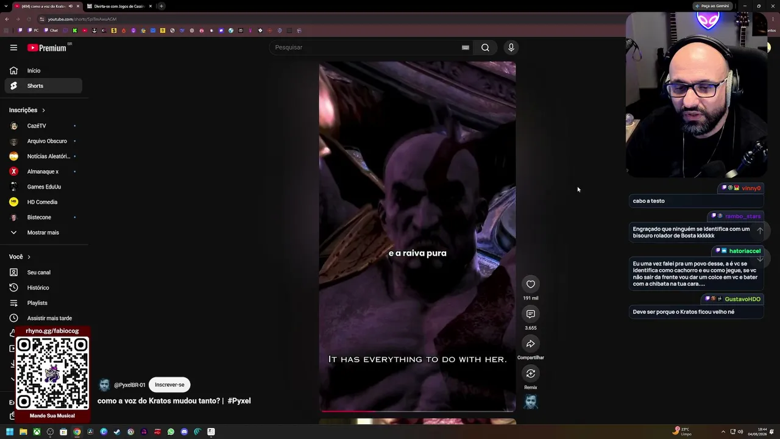Expand subscriptions with Mostrar mais
780x439 pixels.
pyautogui.click(x=43, y=233)
